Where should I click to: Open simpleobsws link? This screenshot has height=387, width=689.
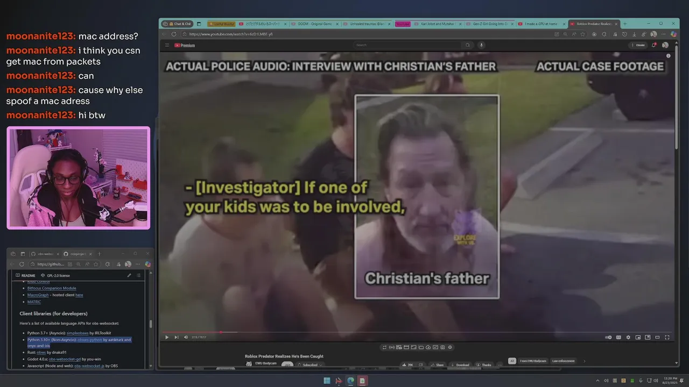(x=78, y=333)
